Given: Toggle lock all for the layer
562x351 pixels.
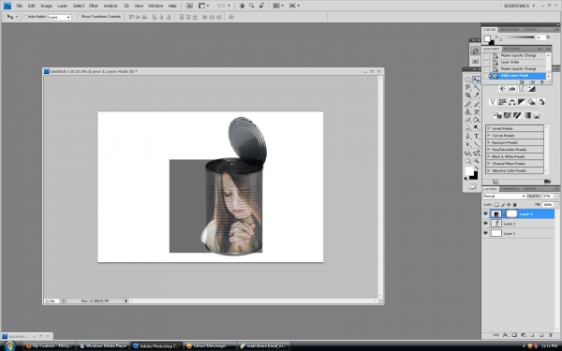Looking at the screenshot, I should pos(514,204).
